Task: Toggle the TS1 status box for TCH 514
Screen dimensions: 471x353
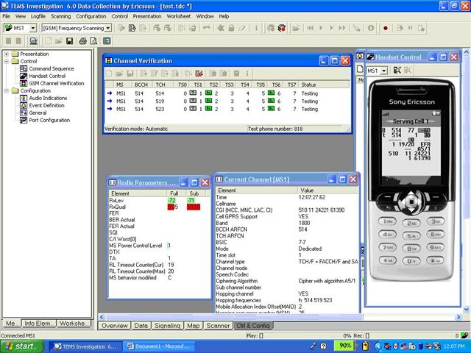Action: (x=194, y=93)
